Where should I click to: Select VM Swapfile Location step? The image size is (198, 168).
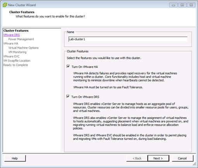click(17, 61)
